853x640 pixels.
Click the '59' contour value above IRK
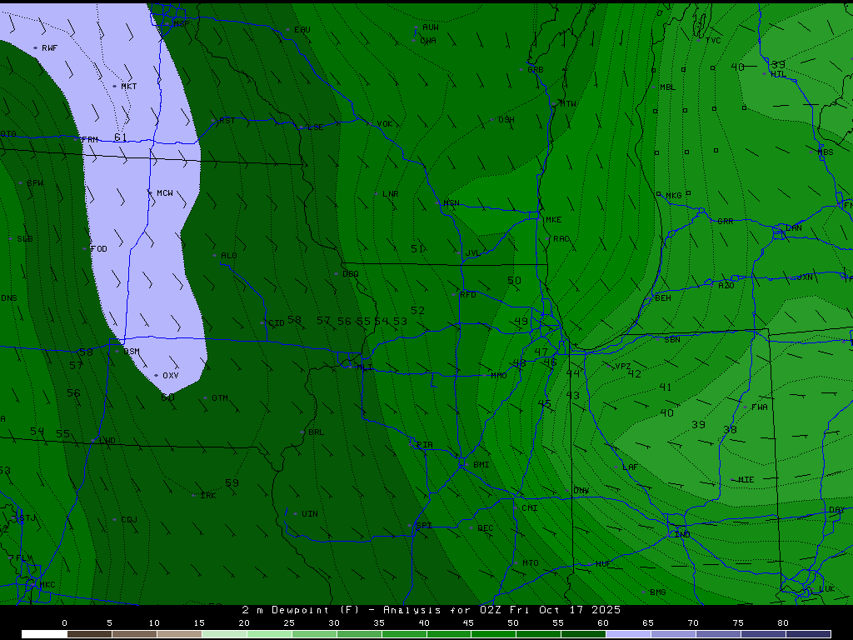pyautogui.click(x=232, y=482)
